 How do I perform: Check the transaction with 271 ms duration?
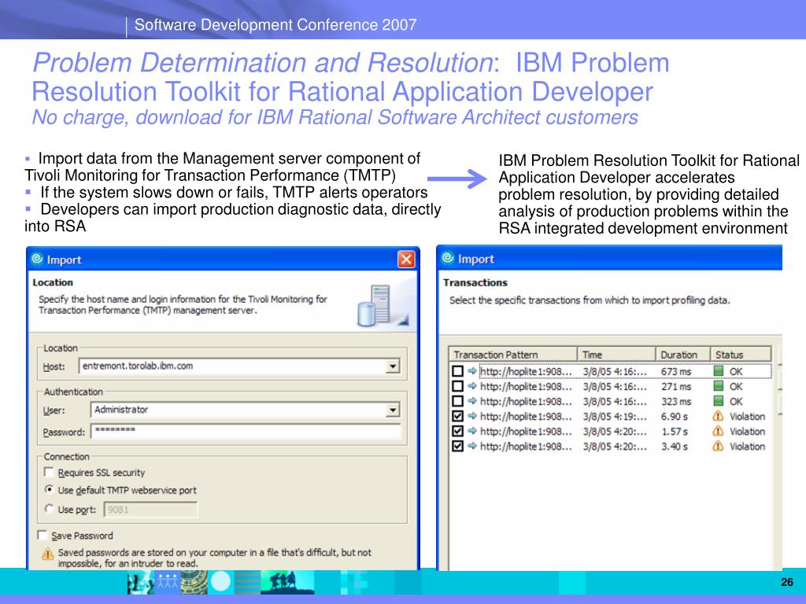click(x=457, y=386)
